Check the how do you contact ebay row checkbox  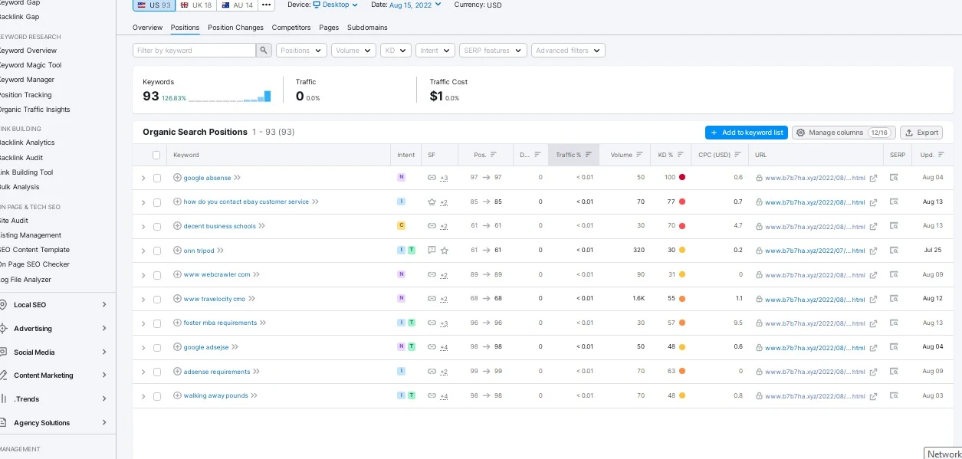(x=156, y=202)
